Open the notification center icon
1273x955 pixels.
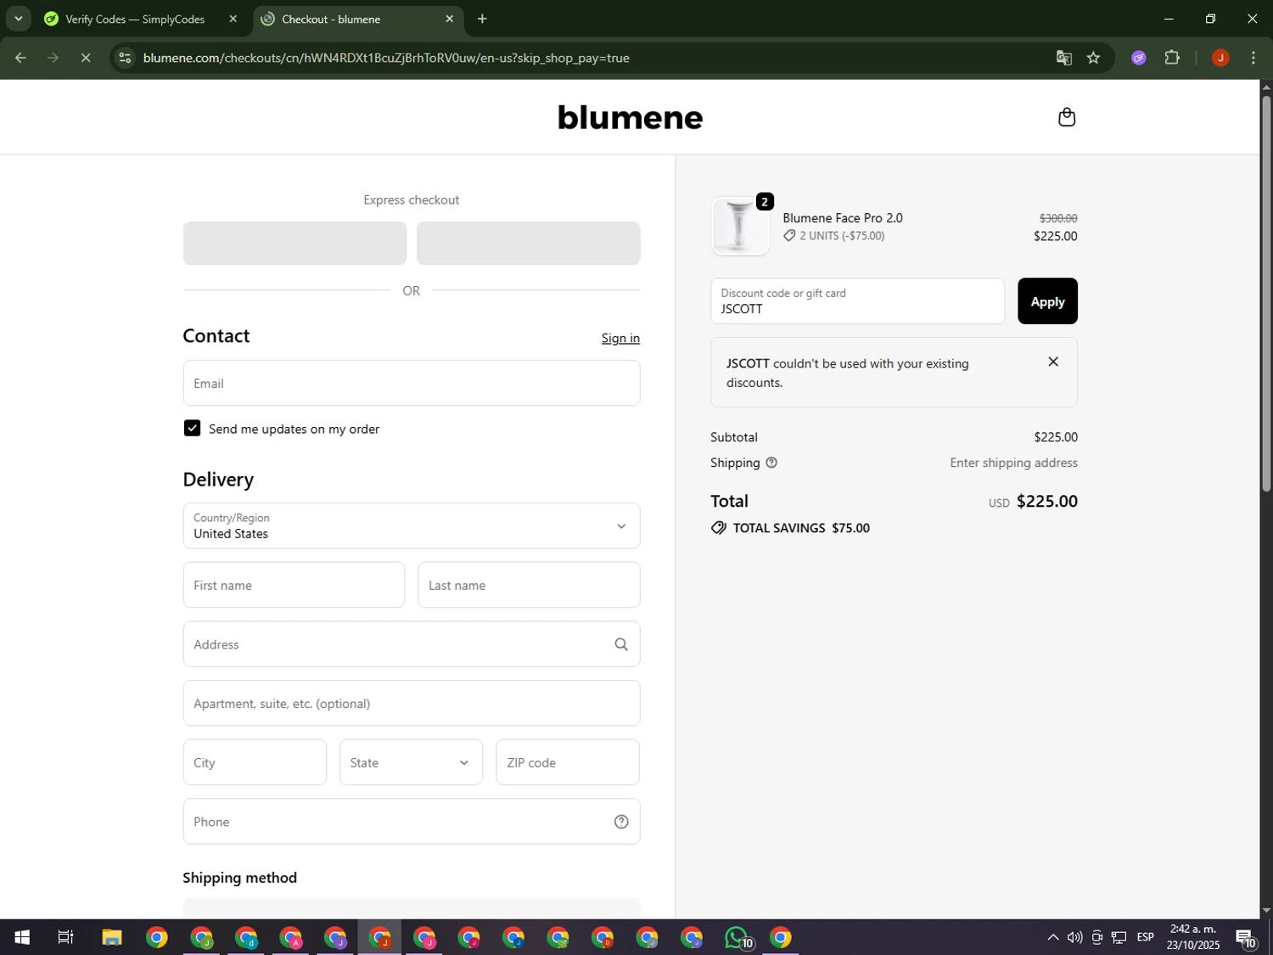click(x=1246, y=937)
